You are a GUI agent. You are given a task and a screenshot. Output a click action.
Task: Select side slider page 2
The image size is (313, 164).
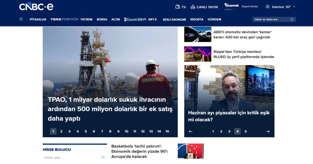point(221,132)
